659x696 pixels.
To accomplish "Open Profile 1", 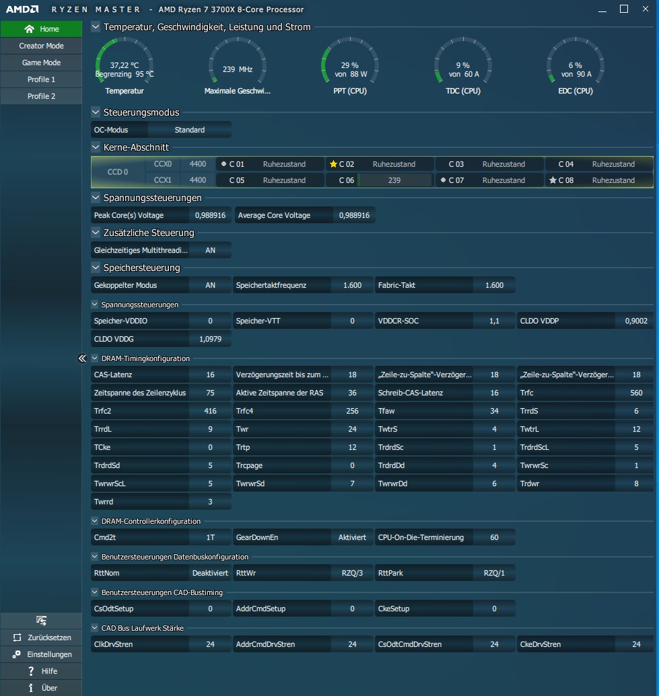I will click(x=41, y=79).
